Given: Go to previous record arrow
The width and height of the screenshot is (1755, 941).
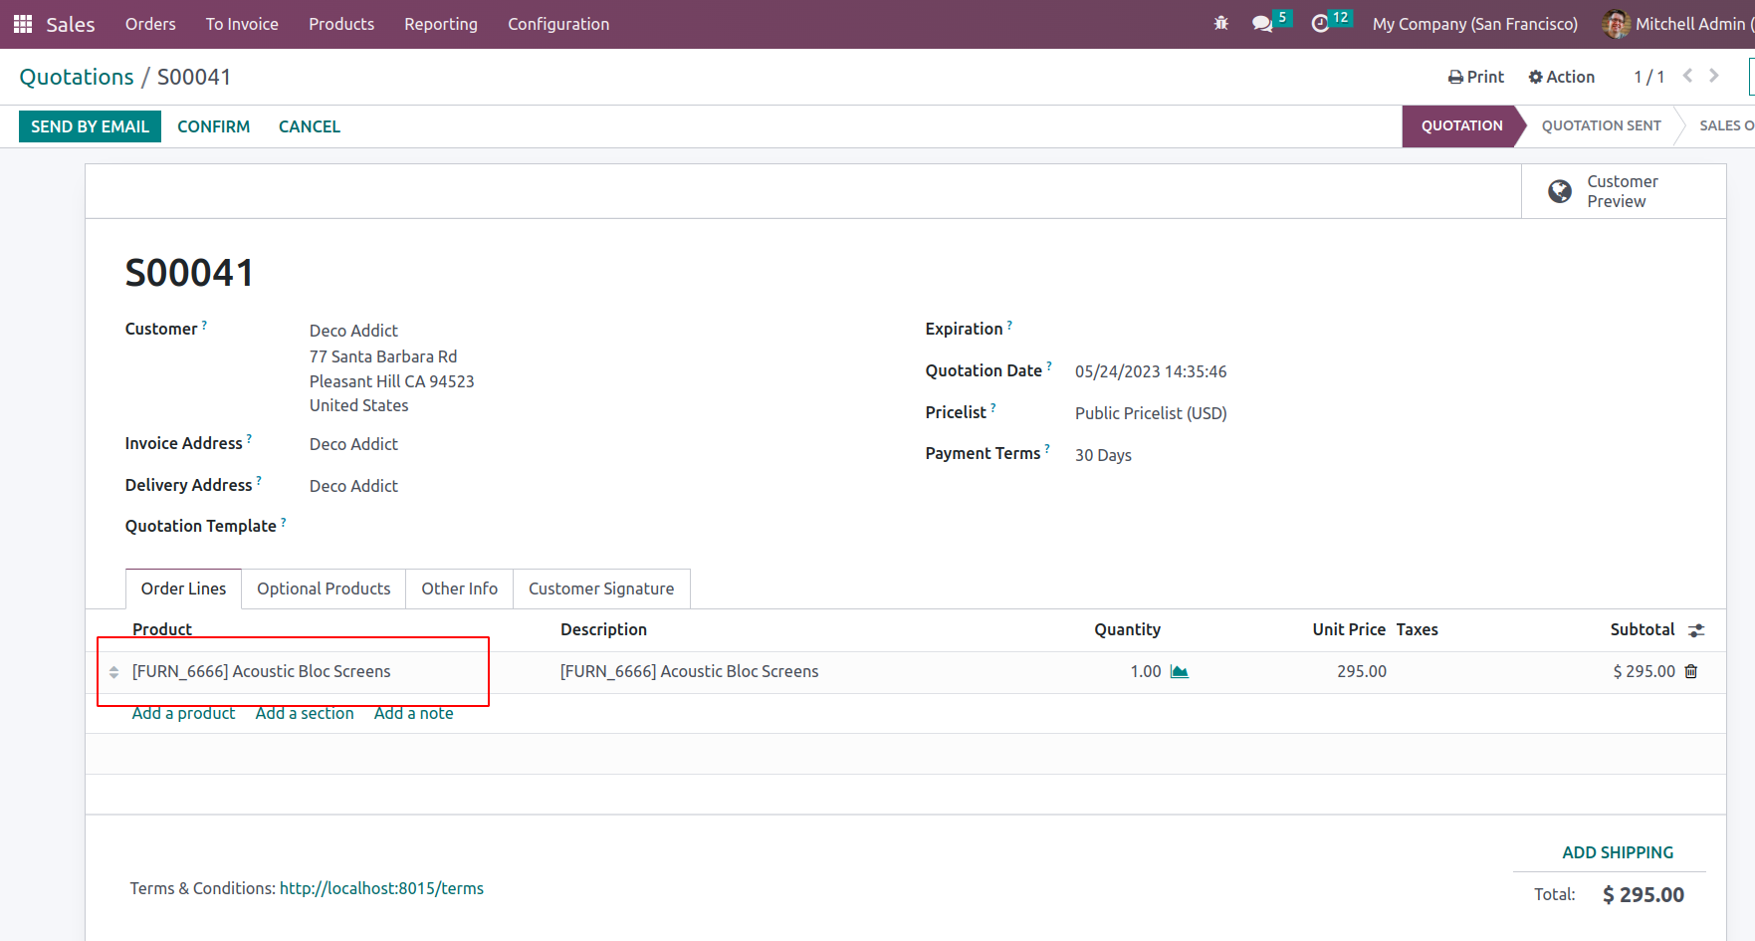Looking at the screenshot, I should [1687, 76].
